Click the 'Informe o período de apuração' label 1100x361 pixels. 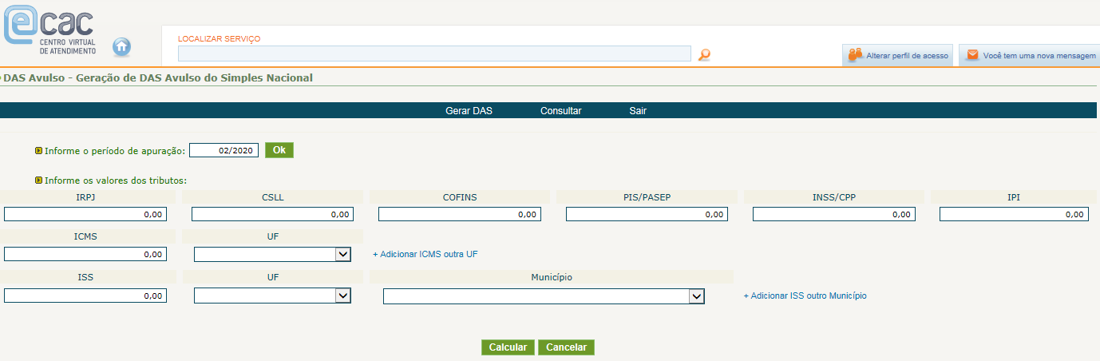(115, 150)
